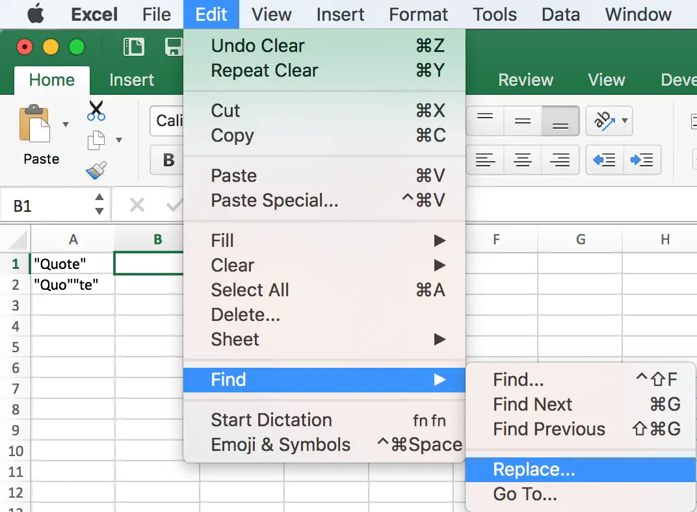This screenshot has height=512, width=697.
Task: Apply bottom vertical alignment
Action: click(x=560, y=120)
